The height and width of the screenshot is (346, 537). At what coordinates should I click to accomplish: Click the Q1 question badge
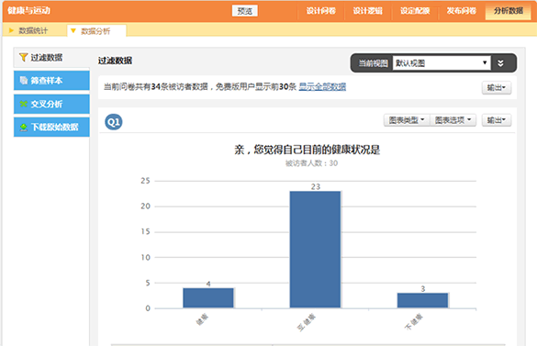click(113, 122)
